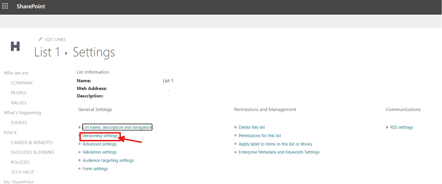This screenshot has height=184, width=442.
Task: Click Delete this list link
Action: click(251, 128)
